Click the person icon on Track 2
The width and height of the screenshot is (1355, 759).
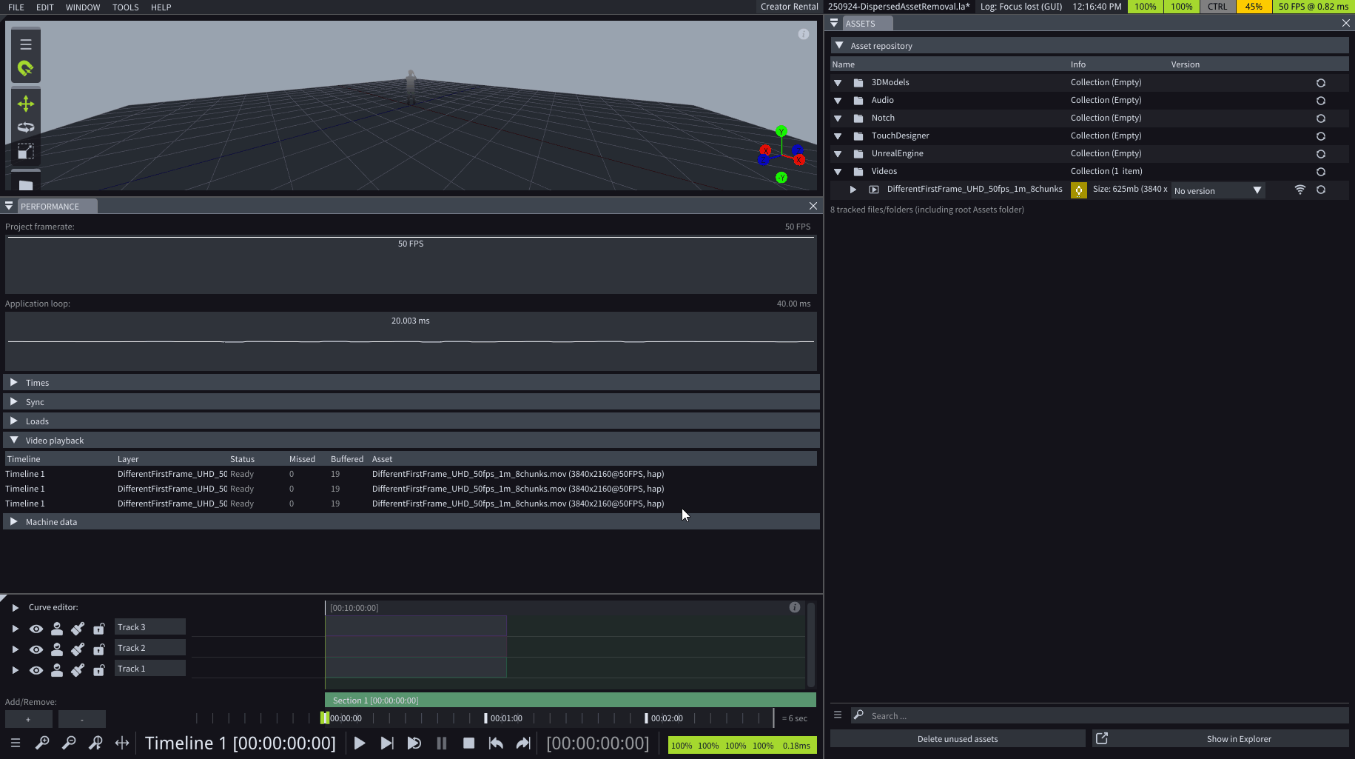(57, 649)
